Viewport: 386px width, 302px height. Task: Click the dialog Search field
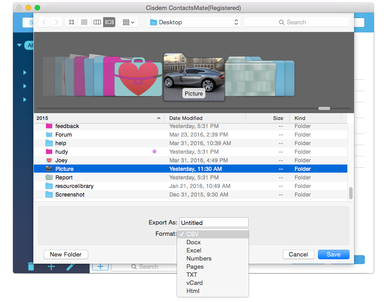point(297,22)
